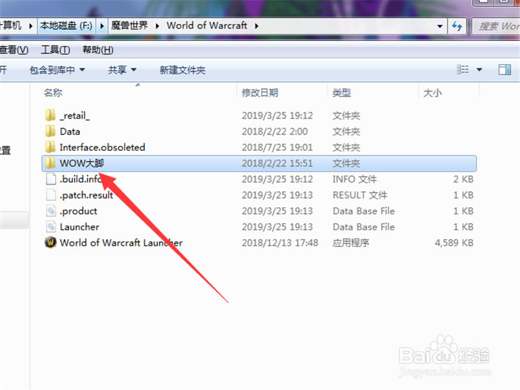The width and height of the screenshot is (520, 390).
Task: Click the 新建文件夹 button
Action: [182, 70]
